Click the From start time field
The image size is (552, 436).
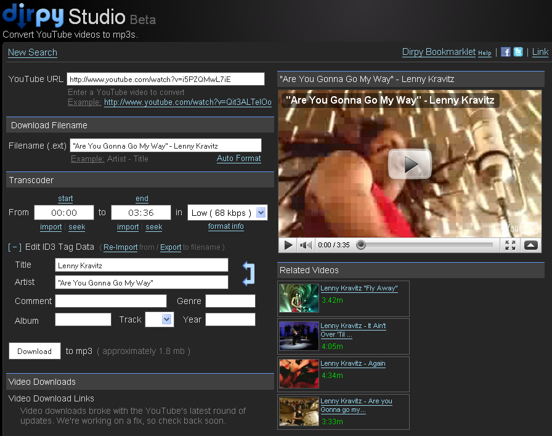click(64, 213)
